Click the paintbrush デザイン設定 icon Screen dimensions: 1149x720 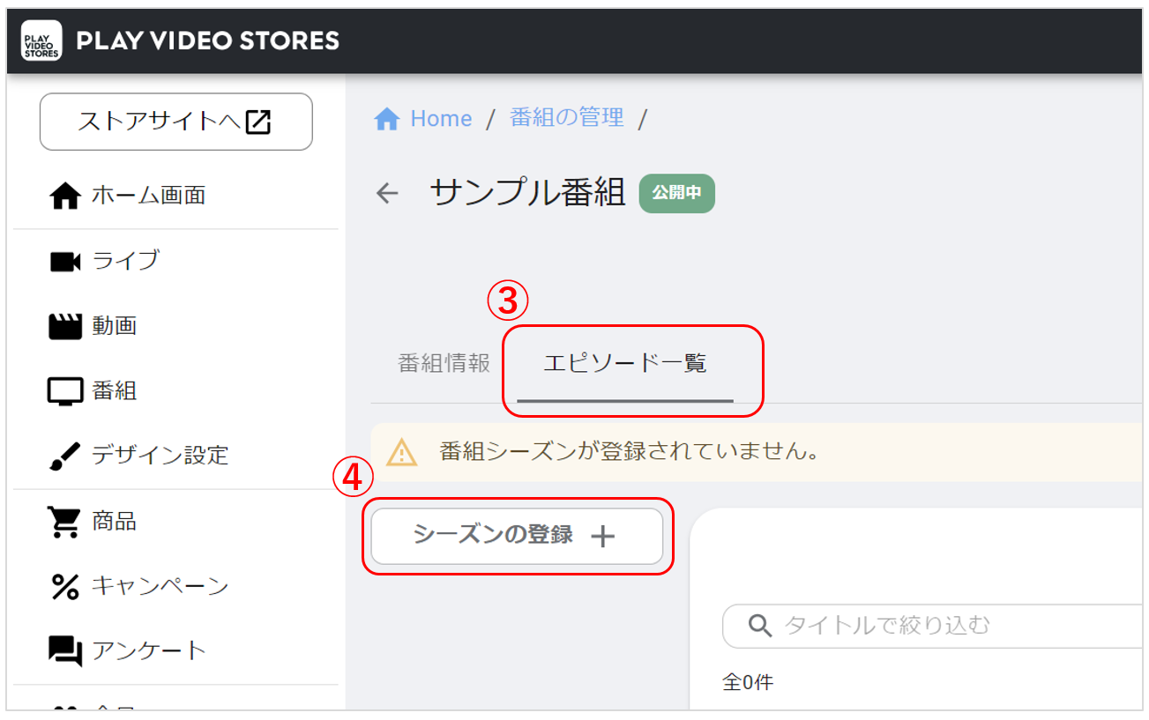coord(65,456)
